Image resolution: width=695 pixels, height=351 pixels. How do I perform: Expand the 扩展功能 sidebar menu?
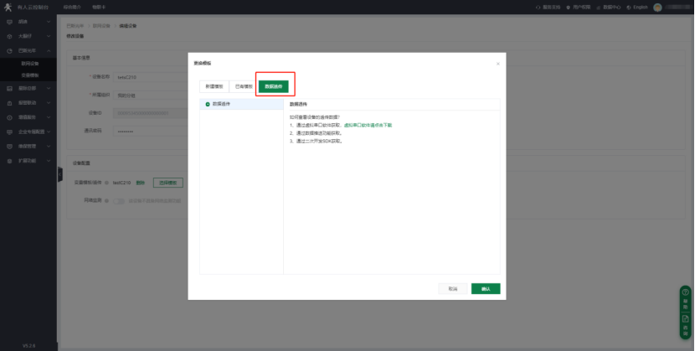click(28, 159)
